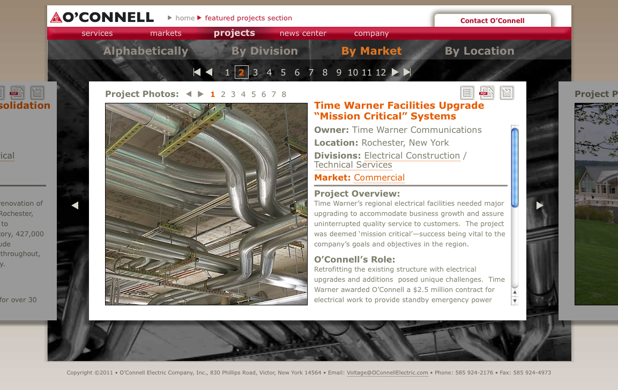Go to project page 8
Screen dimensions: 618x390
tap(325, 72)
